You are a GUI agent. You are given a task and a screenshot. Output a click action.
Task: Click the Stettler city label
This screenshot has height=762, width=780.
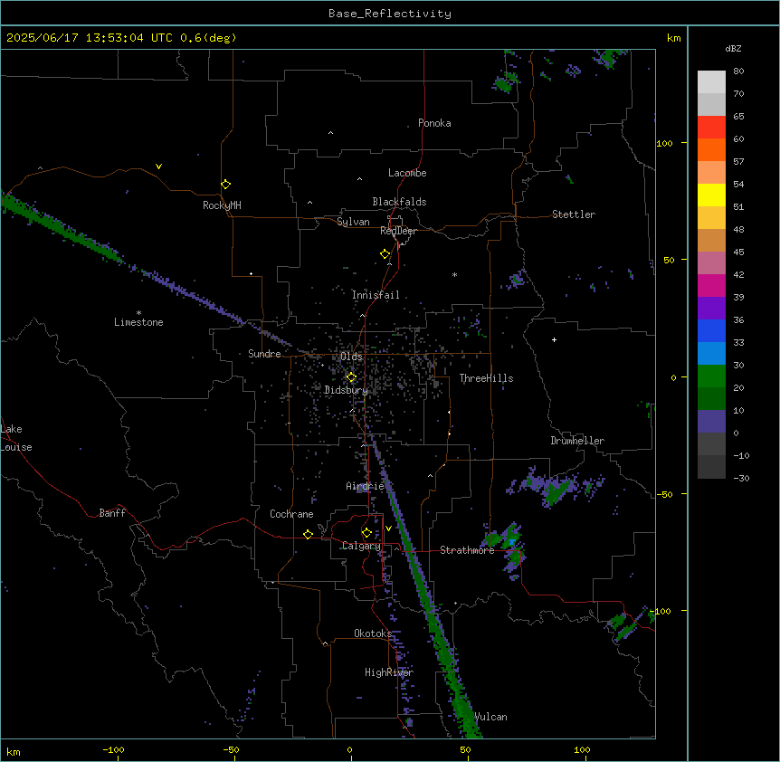[x=574, y=214]
